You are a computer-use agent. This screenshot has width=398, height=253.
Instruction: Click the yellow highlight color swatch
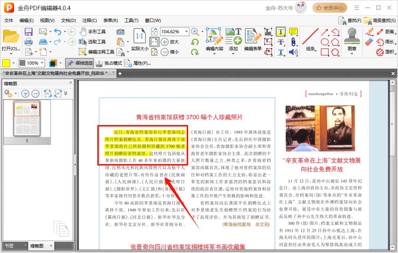tap(6, 63)
